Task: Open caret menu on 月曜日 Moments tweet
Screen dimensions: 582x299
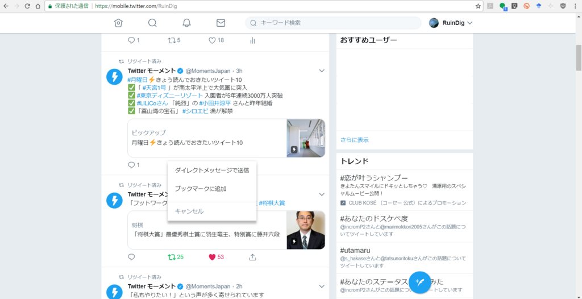Action: coord(322,70)
